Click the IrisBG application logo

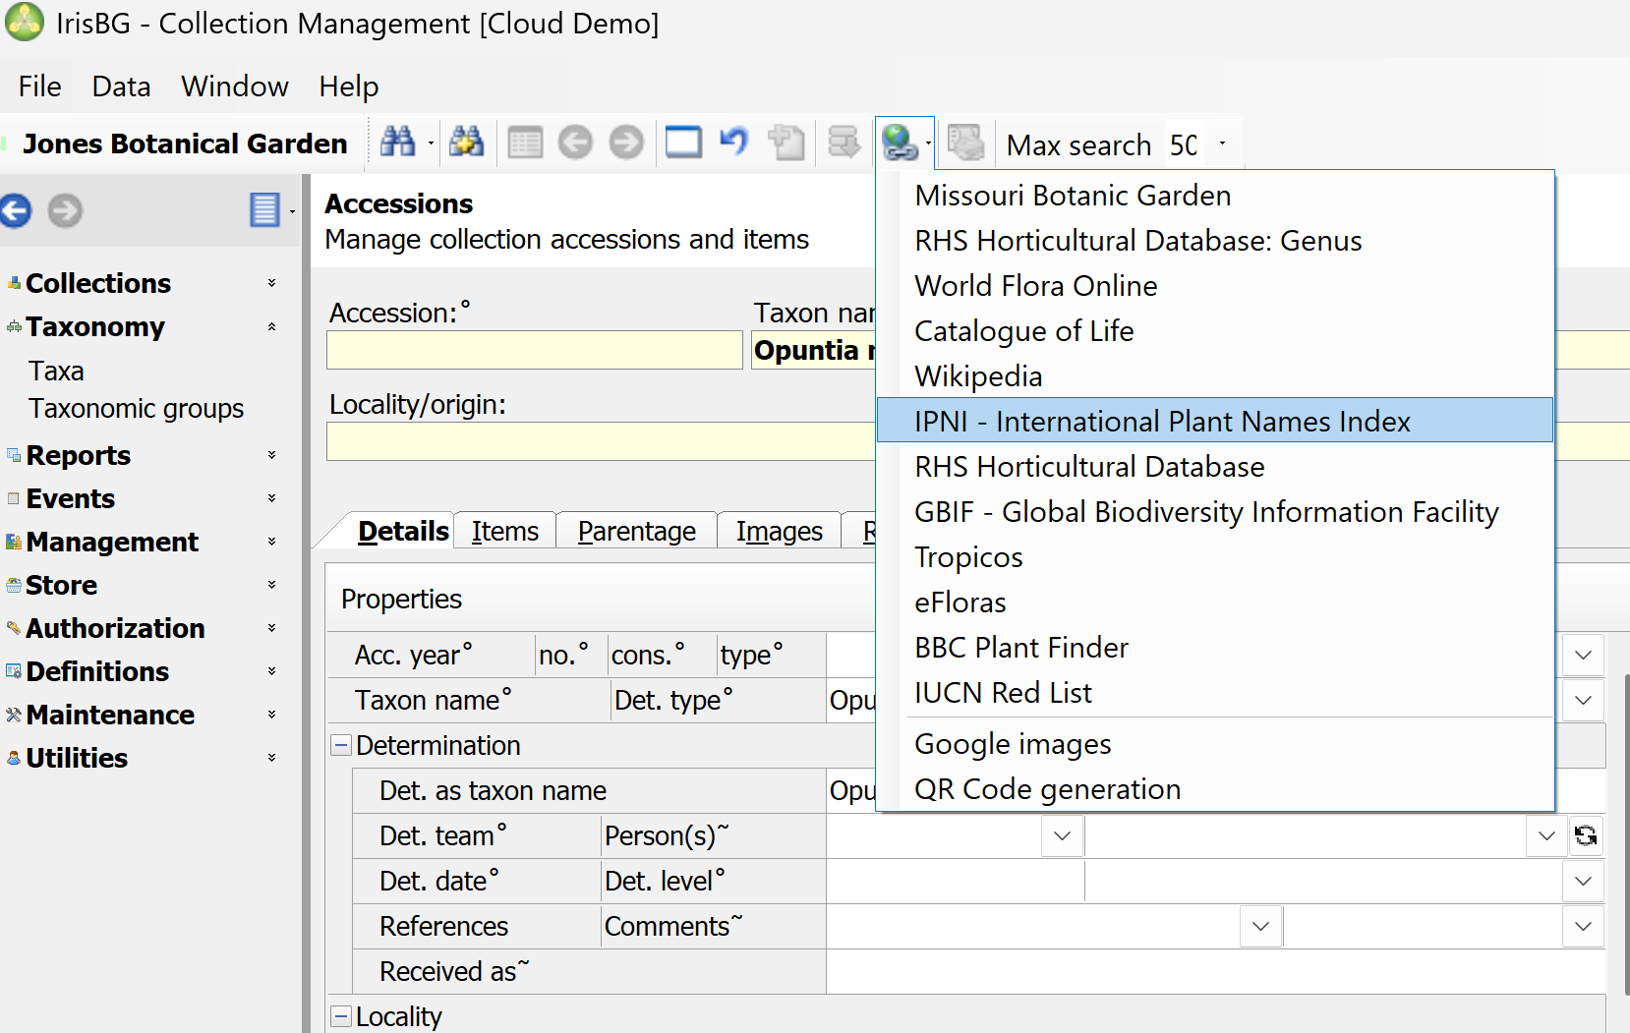click(x=25, y=22)
